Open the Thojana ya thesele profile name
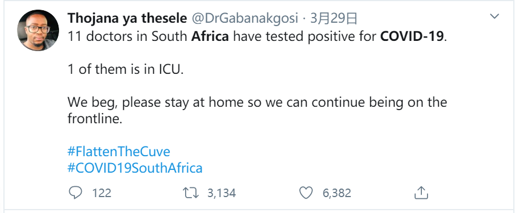 [x=127, y=19]
